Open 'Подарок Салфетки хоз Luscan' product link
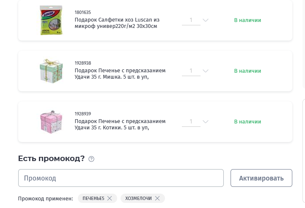 coord(117,23)
